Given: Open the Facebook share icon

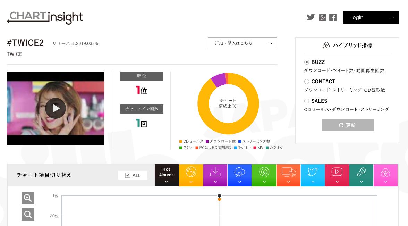Looking at the screenshot, I should [333, 17].
